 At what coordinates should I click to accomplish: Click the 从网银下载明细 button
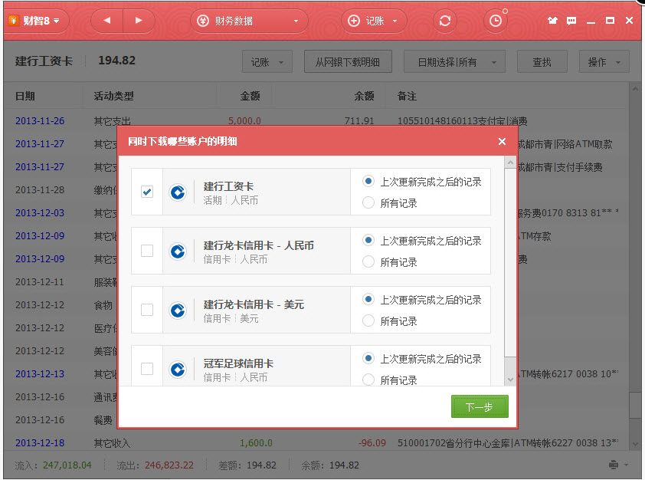(347, 62)
